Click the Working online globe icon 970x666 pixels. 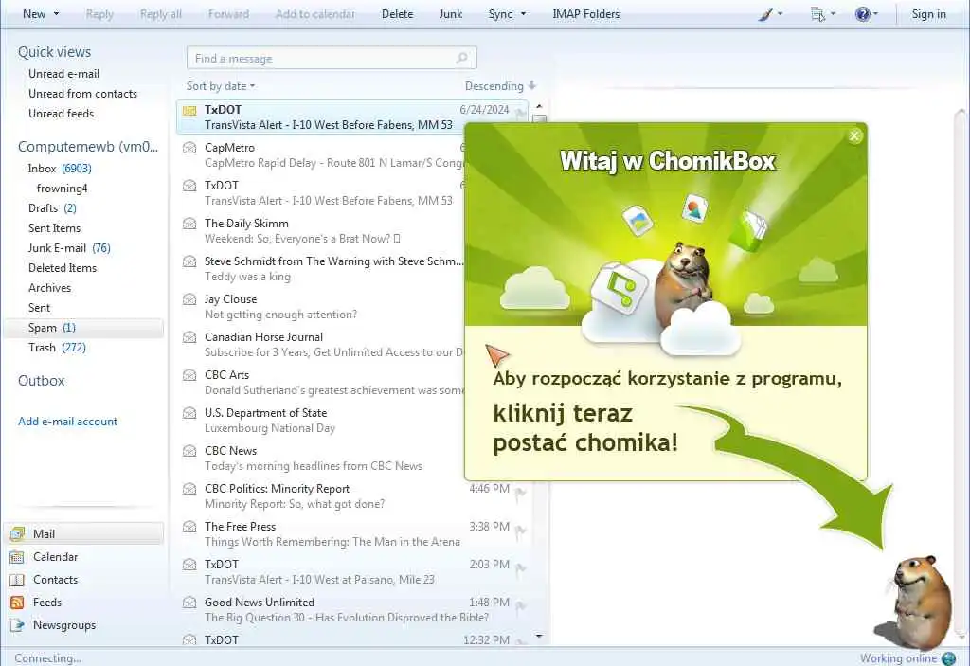[x=947, y=658]
